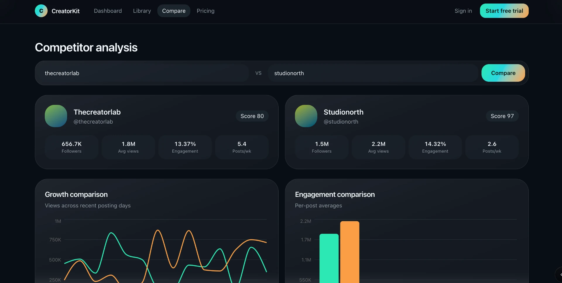Click the CreatorKit logo icon
This screenshot has height=283, width=562.
coord(41,11)
